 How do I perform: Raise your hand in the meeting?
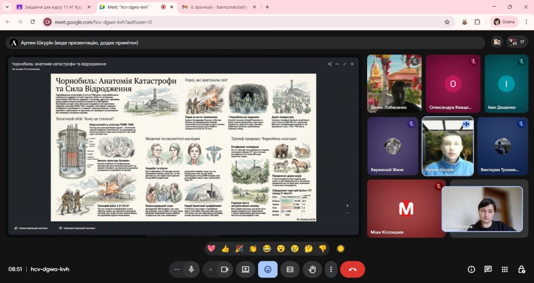point(312,269)
